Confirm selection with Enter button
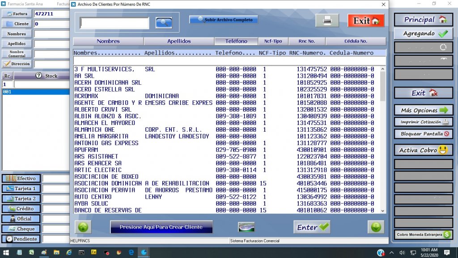Viewport: 458px width, 258px height. point(313,227)
